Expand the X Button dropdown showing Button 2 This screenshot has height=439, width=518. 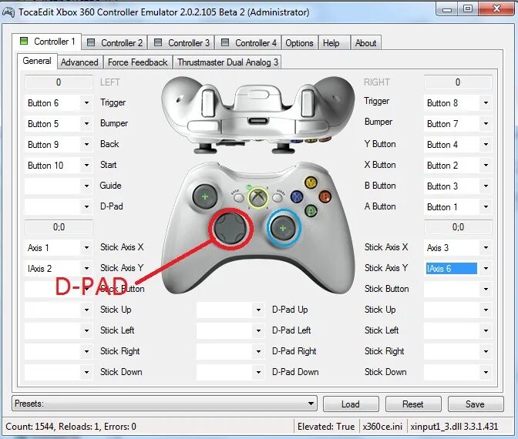[x=486, y=166]
